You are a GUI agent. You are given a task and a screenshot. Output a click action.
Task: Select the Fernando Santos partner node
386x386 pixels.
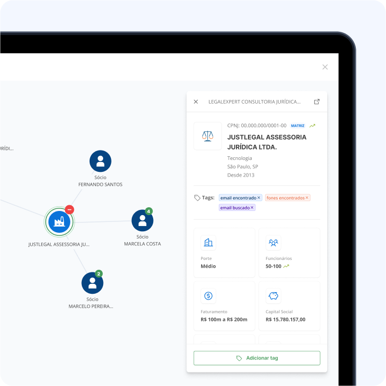(101, 161)
